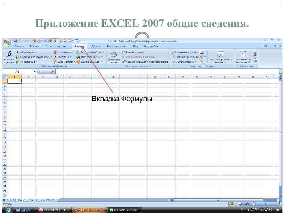The height and width of the screenshot is (213, 284).
Task: Click the horizontal scrollbar
Action: coord(218,200)
